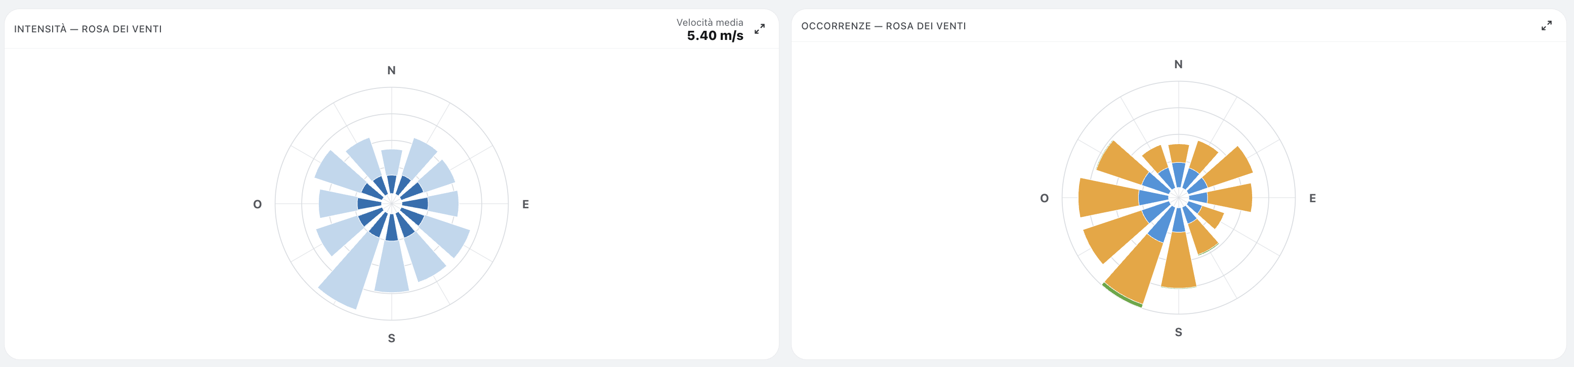Screen dimensions: 1574x367
Task: Click the Occorrenze — Rosa dei venti title
Action: click(x=884, y=26)
